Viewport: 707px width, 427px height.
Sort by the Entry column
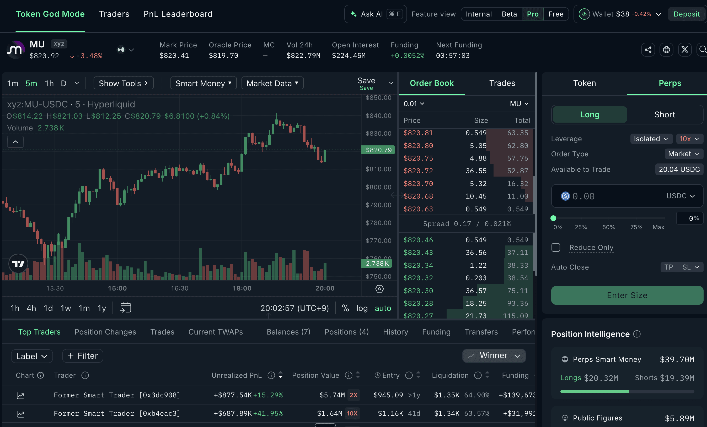[x=418, y=375]
